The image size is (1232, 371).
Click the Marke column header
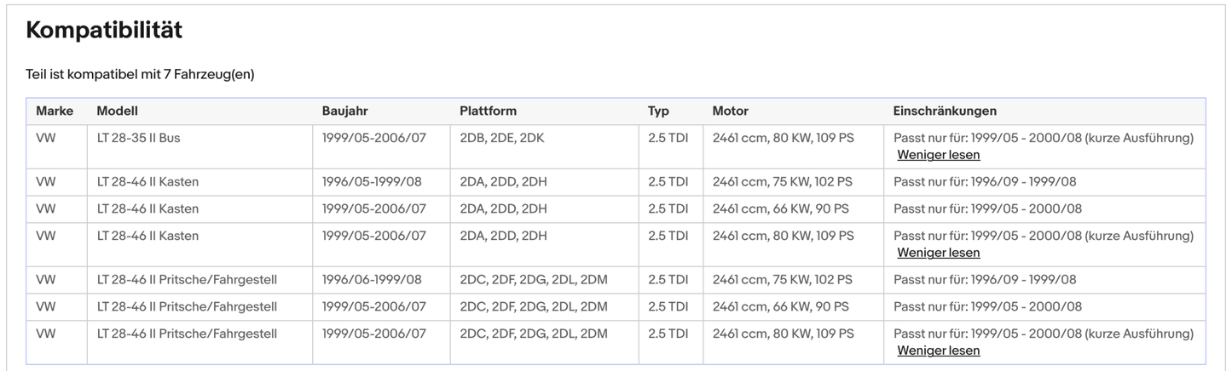coord(55,111)
